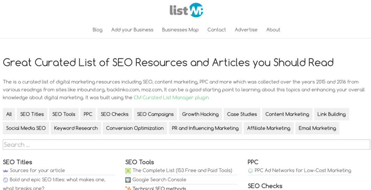Open the Advertise page
The height and width of the screenshot is (190, 371).
246,30
